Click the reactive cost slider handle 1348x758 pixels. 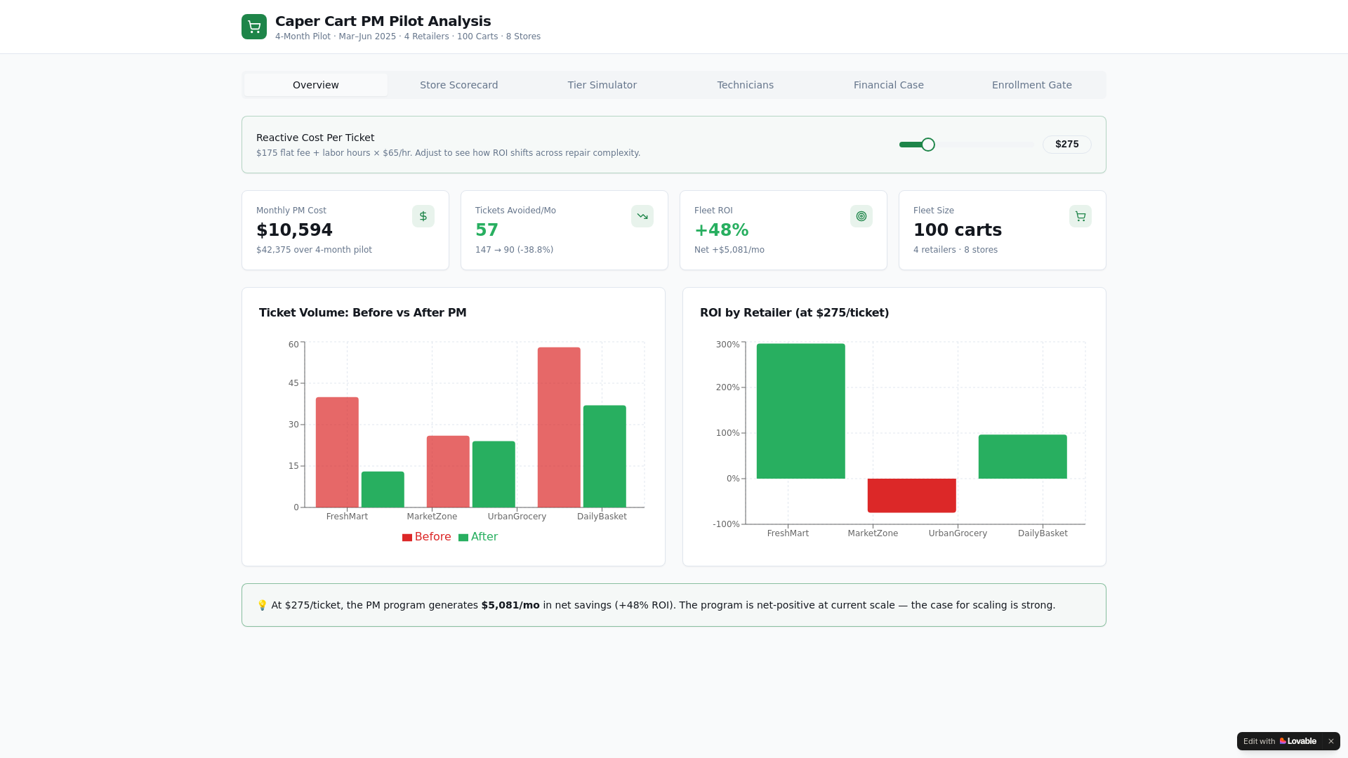[927, 145]
